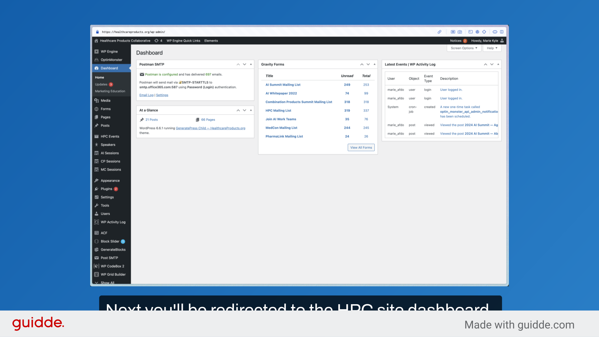Viewport: 599px width, 337px height.
Task: Open the Appearance menu icon
Action: tap(97, 180)
